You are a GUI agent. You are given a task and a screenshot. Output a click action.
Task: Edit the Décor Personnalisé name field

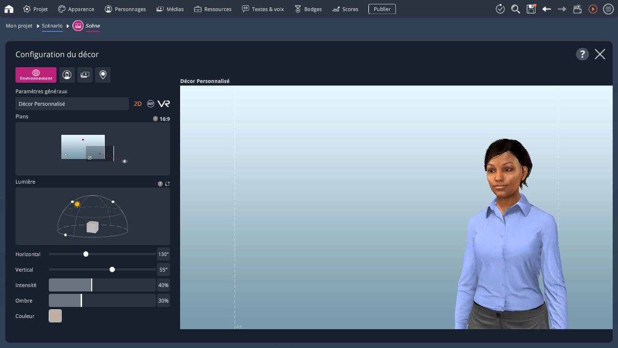pos(72,103)
